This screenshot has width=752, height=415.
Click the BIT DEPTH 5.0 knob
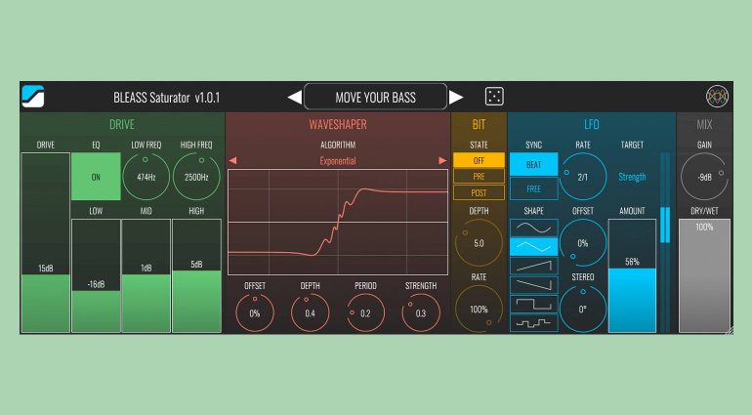(x=479, y=243)
